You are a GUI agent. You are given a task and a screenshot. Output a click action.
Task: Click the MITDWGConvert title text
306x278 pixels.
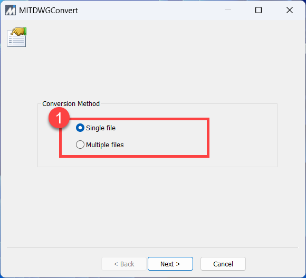[49, 11]
